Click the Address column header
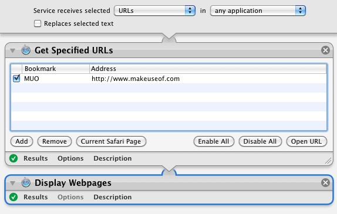337x214 pixels. (x=208, y=69)
